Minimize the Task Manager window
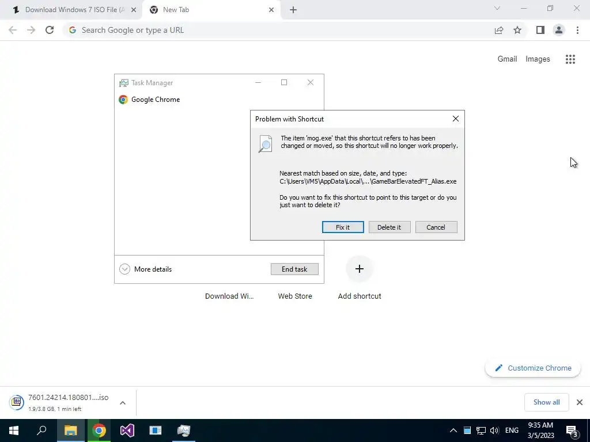 pyautogui.click(x=258, y=82)
